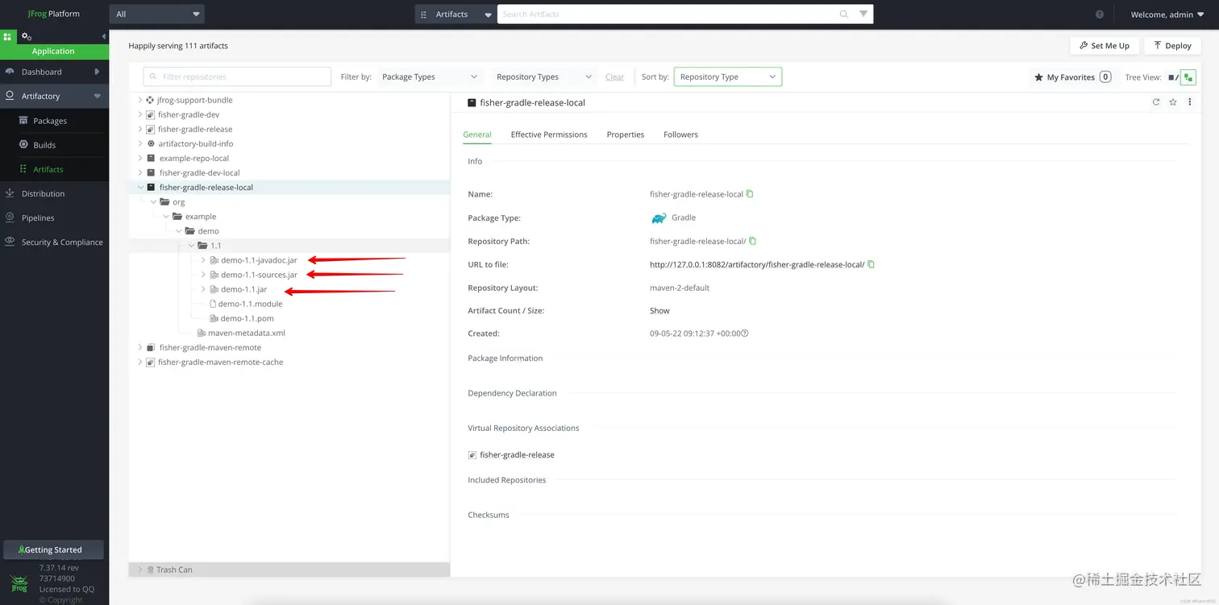1219x605 pixels.
Task: Select fisher-gradle-maven-remote-cache repository
Action: (x=220, y=362)
